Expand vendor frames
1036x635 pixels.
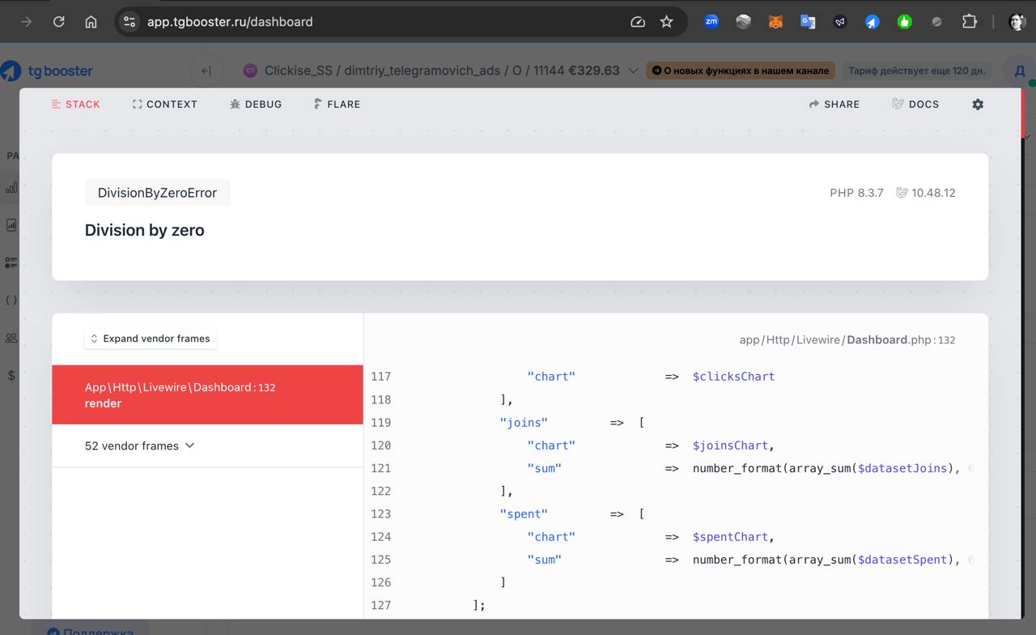(151, 339)
